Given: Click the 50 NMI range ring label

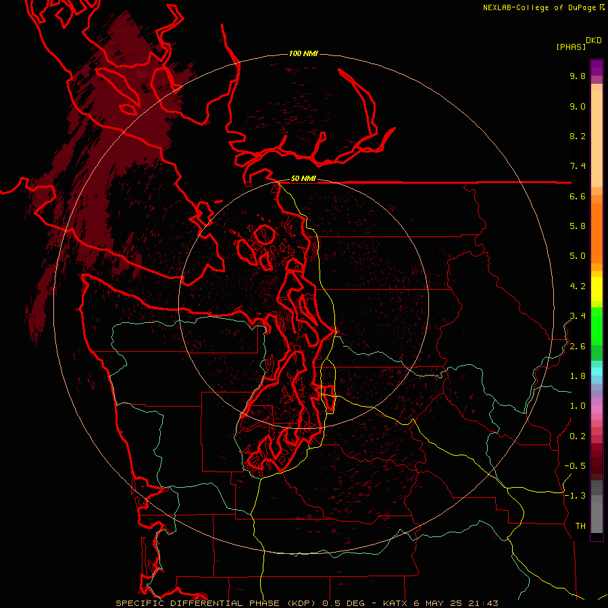Looking at the screenshot, I should [x=303, y=179].
